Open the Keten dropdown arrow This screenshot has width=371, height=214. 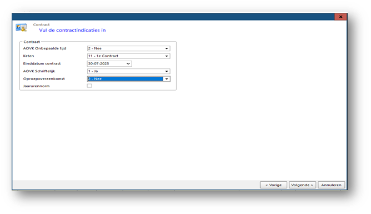(167, 56)
